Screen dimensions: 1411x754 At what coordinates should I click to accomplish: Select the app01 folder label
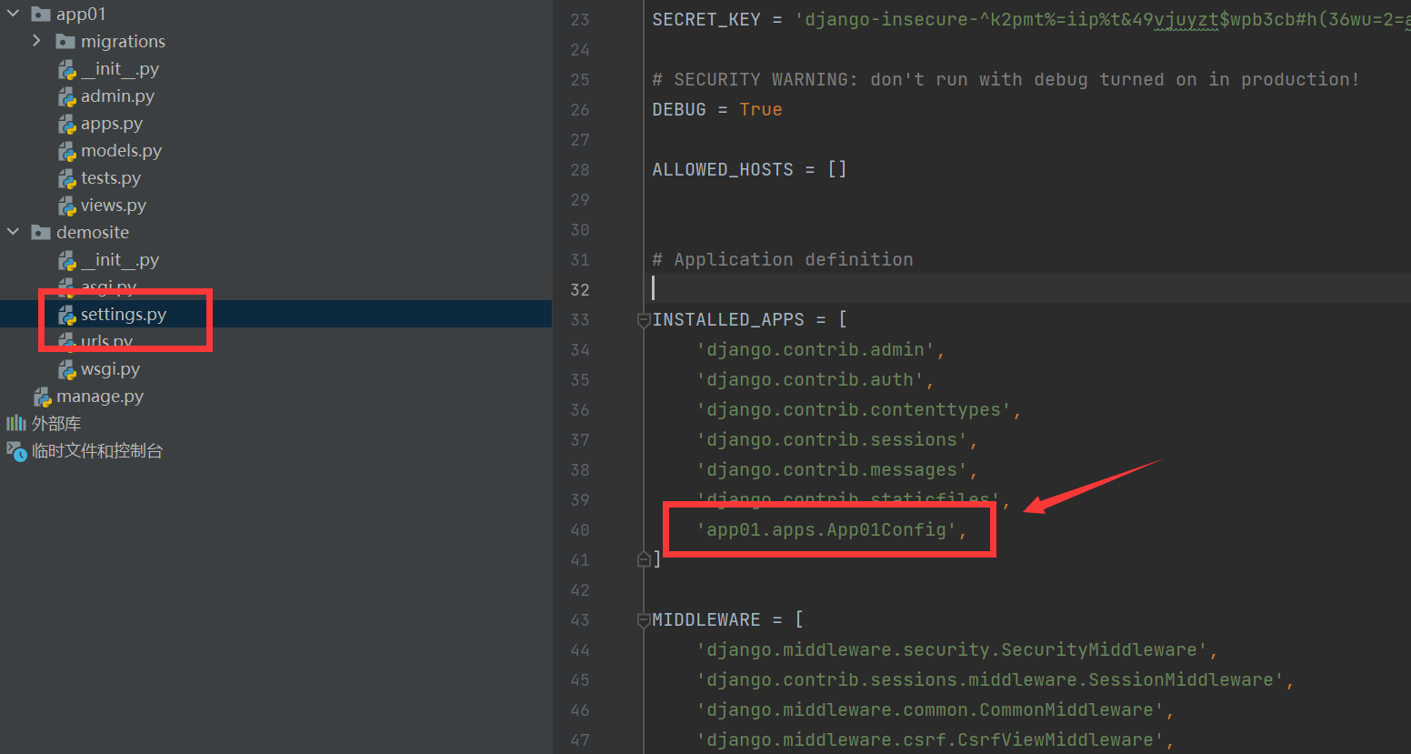click(x=81, y=14)
